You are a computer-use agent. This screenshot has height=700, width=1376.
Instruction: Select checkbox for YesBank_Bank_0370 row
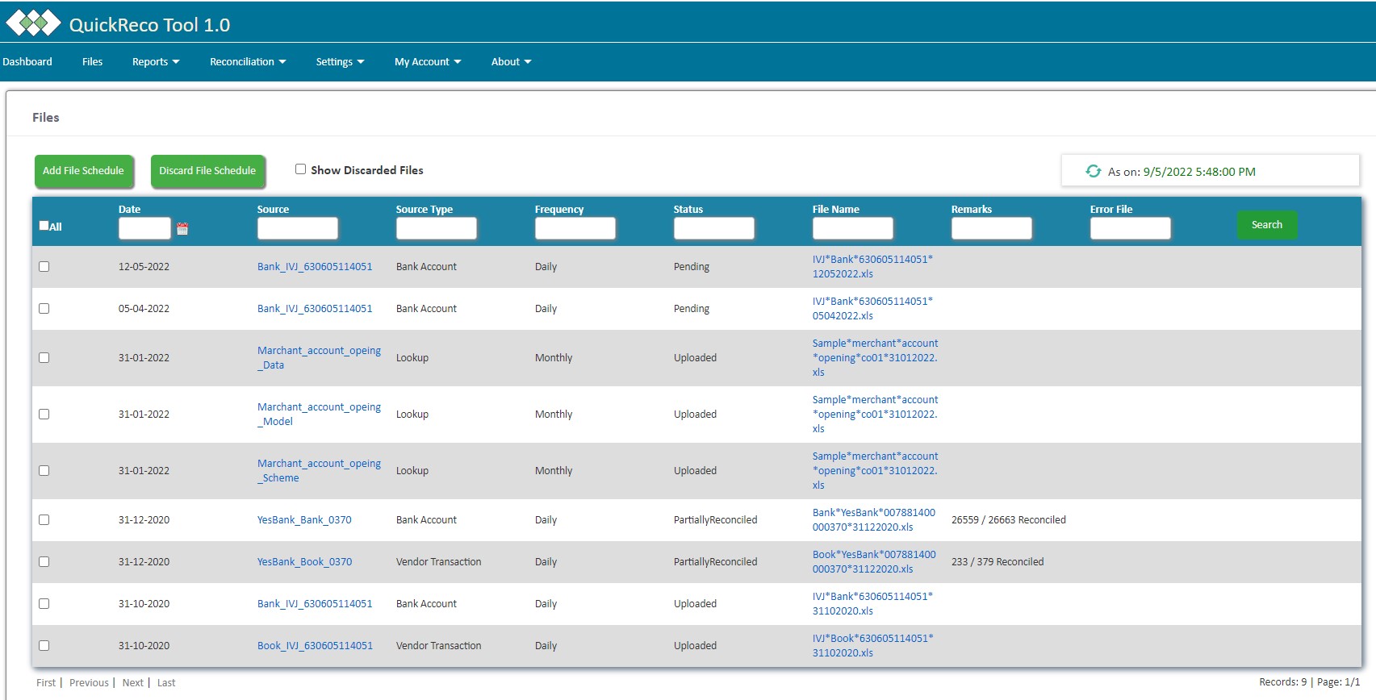(44, 520)
